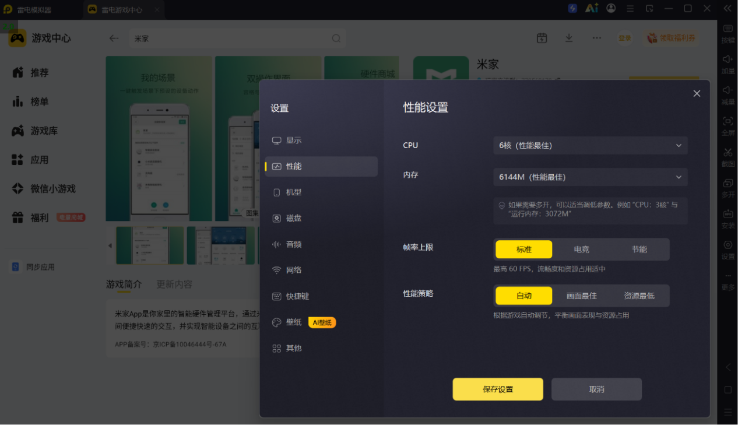The image size is (738, 425).
Task: Set frame rate limit to 节能
Action: (x=639, y=250)
